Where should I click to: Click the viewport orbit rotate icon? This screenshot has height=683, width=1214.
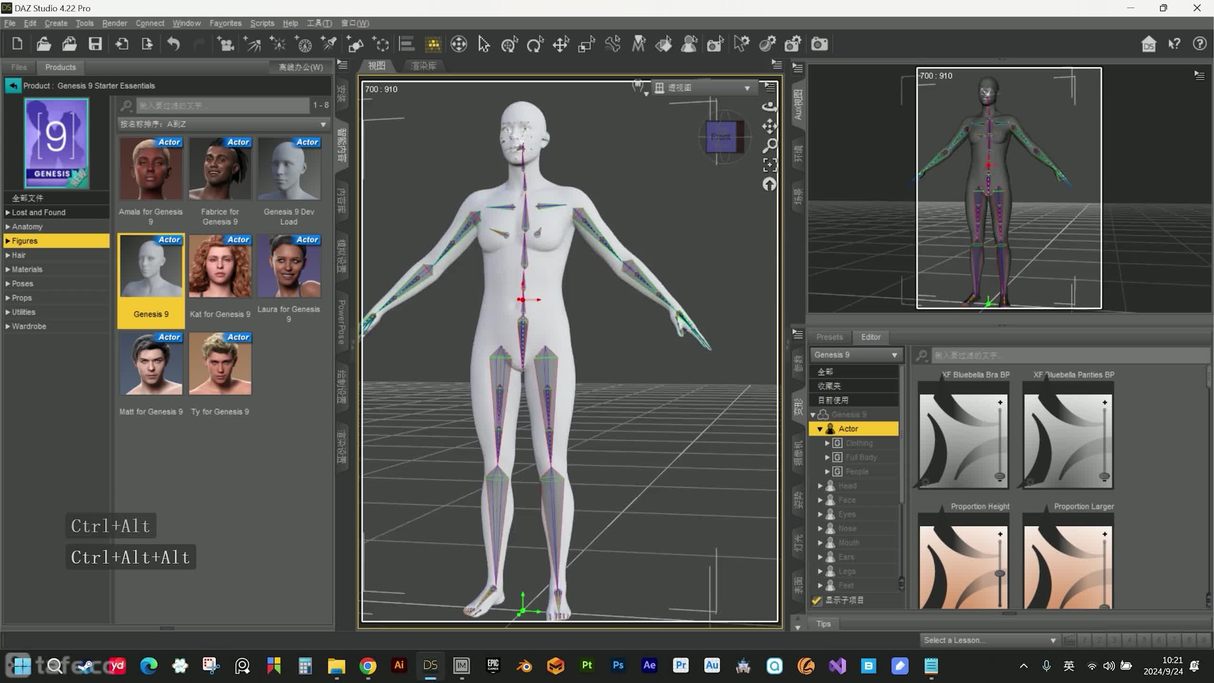pos(769,107)
